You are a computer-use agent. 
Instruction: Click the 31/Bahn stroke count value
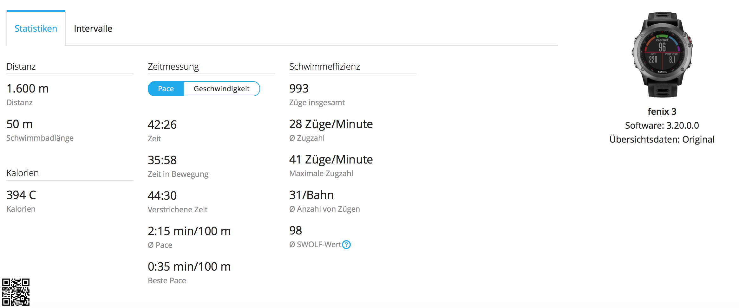tap(311, 195)
